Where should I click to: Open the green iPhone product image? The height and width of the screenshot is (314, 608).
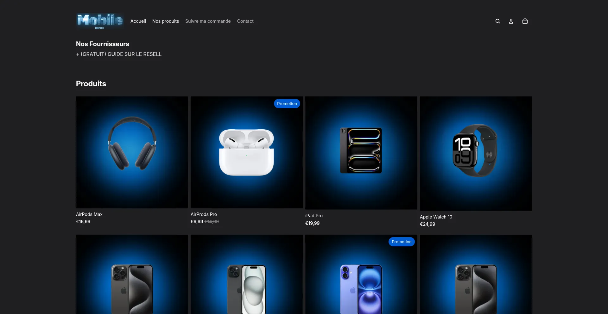pos(247,274)
